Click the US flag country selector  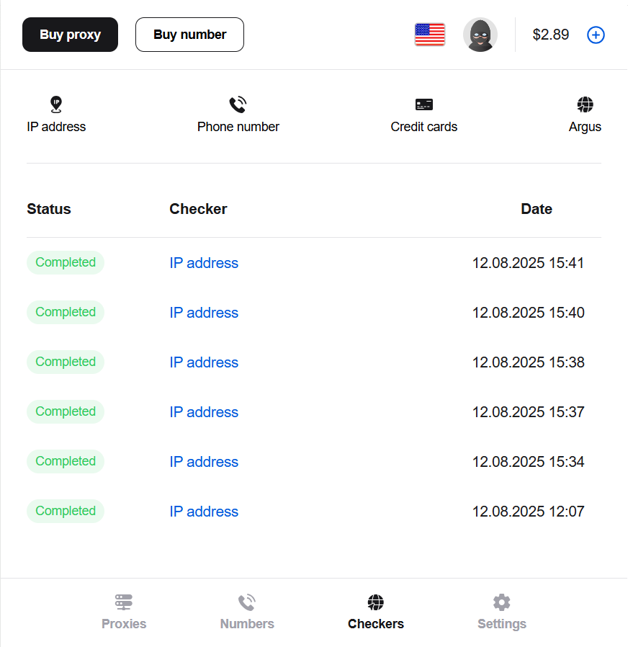click(x=430, y=35)
